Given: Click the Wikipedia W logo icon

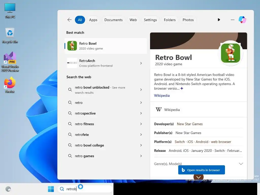Looking at the screenshot, I should tap(158, 109).
